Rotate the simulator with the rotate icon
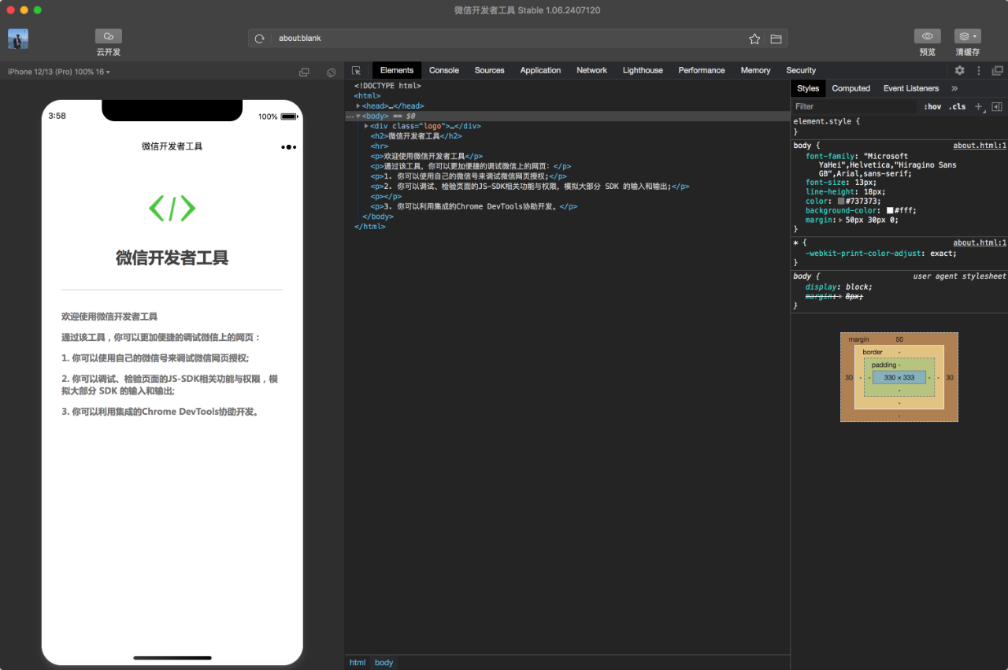Image resolution: width=1008 pixels, height=670 pixels. coord(332,72)
